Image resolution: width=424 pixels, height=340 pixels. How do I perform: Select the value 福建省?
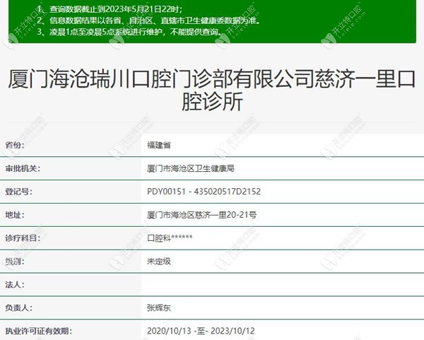click(x=159, y=145)
